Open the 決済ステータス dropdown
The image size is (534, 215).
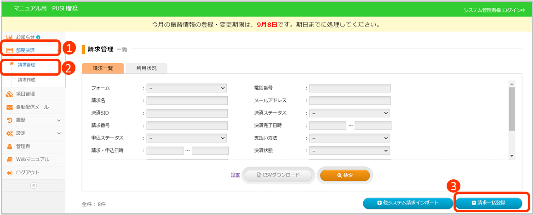pyautogui.click(x=350, y=113)
